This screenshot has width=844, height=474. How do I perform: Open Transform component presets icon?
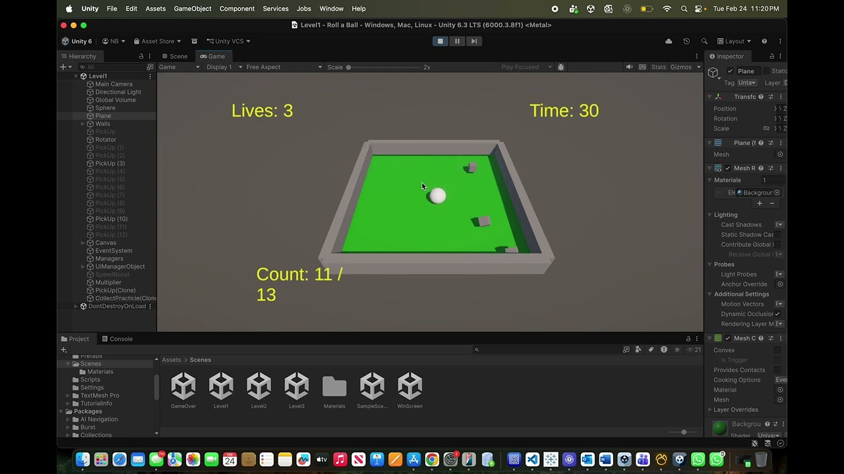[770, 97]
